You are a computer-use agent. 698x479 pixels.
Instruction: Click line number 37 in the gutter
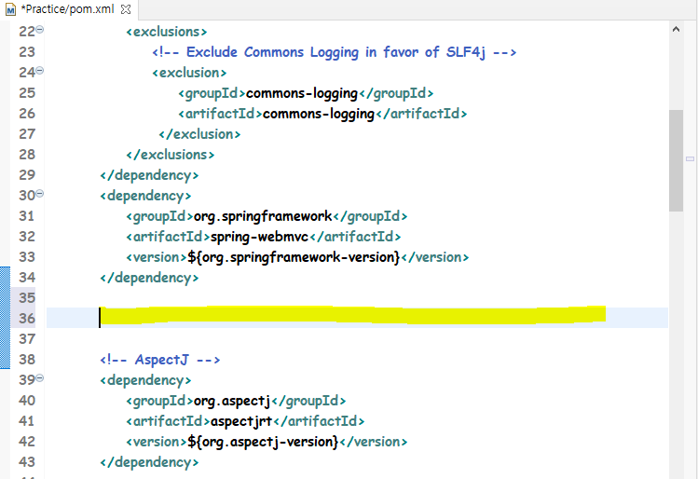[x=27, y=339]
